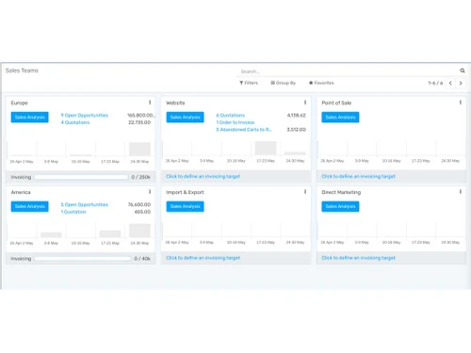This screenshot has height=353, width=471.
Task: Click the America team title
Action: click(x=21, y=192)
